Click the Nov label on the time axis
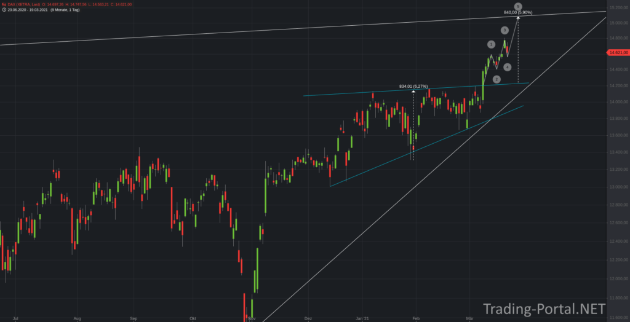The height and width of the screenshot is (322, 630). tap(252, 319)
